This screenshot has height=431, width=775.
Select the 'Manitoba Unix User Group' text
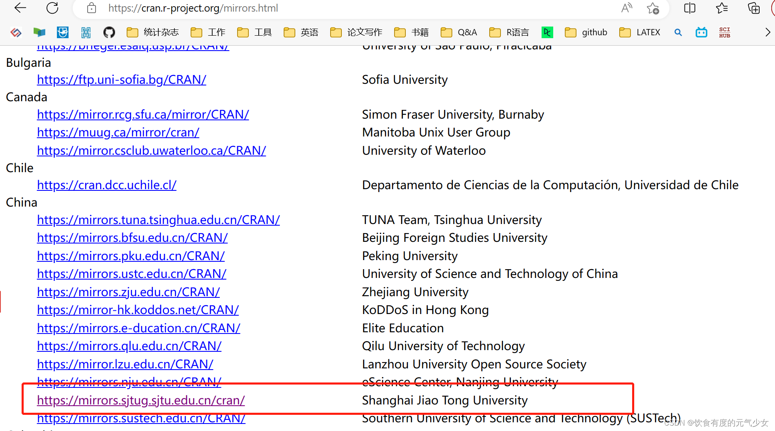click(436, 132)
